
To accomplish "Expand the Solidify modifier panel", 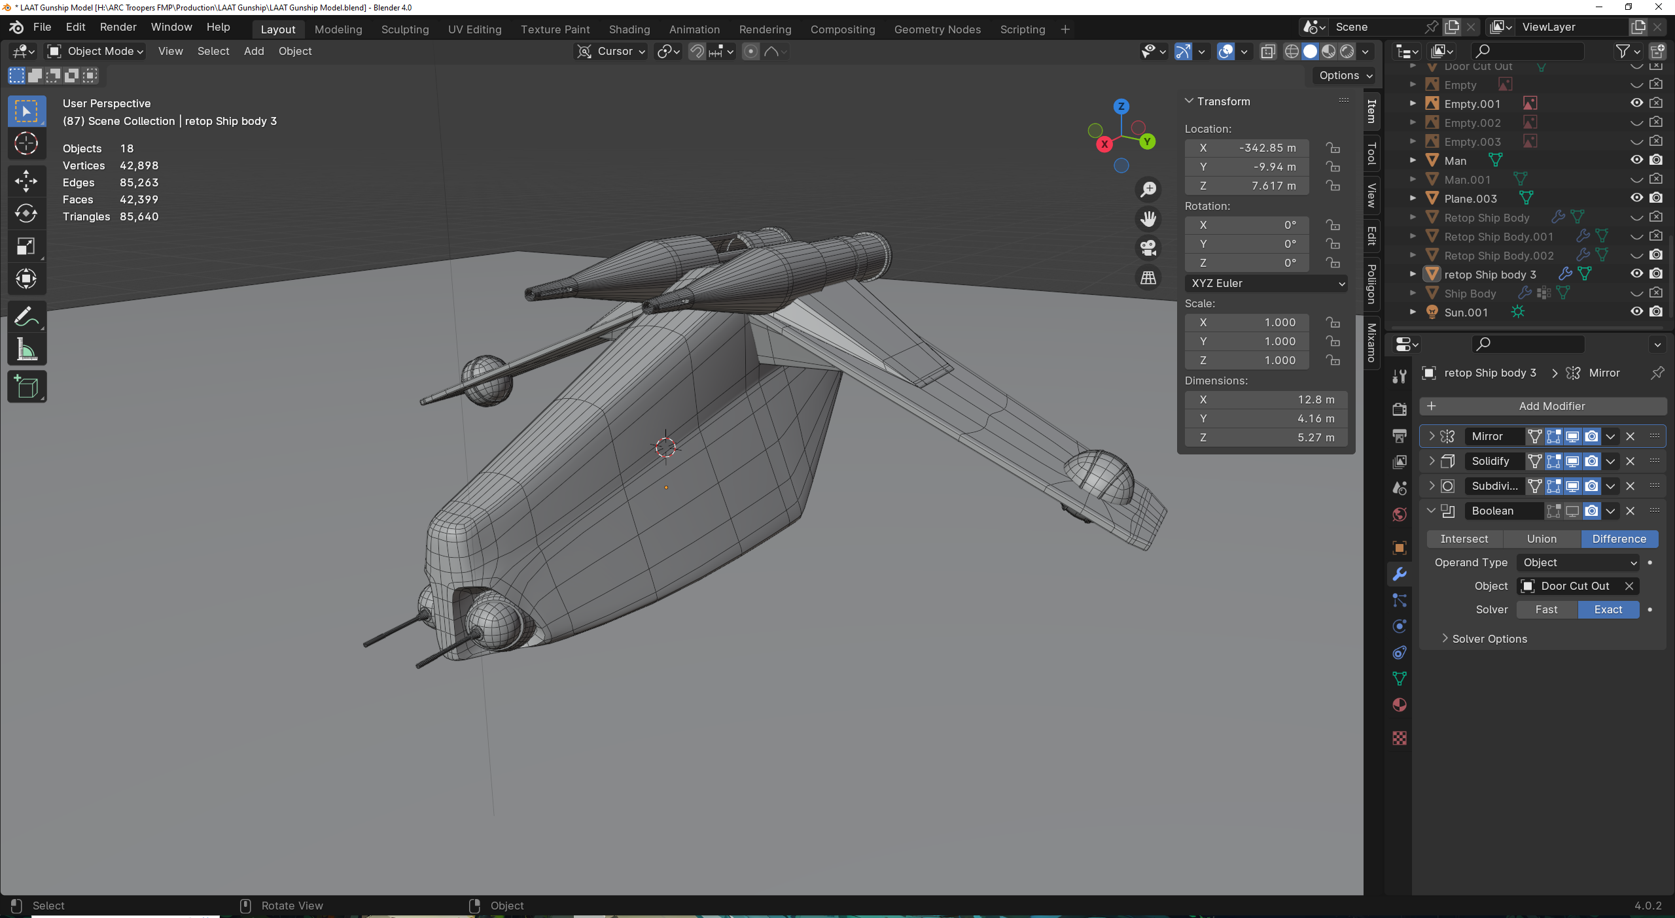I will 1432,461.
